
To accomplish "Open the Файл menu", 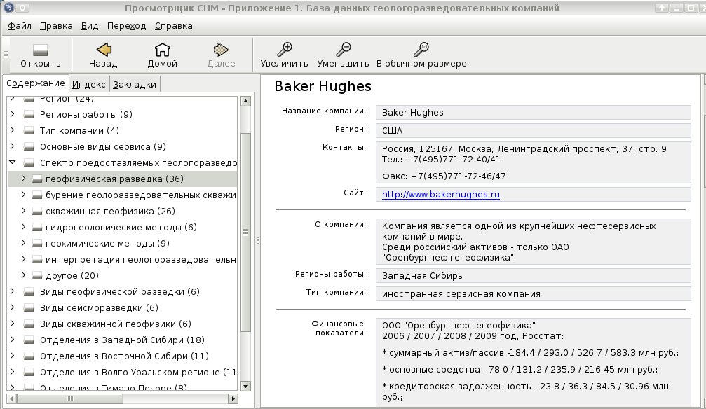I will pyautogui.click(x=20, y=26).
